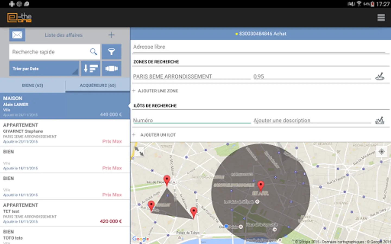Tap the plus icon before AJOUTER UNE ZONE
Image resolution: width=391 pixels, height=244 pixels.
(x=134, y=91)
